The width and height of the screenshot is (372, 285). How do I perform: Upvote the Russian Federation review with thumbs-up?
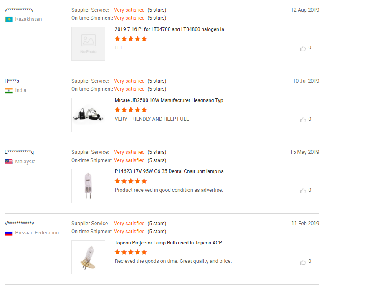pos(303,262)
